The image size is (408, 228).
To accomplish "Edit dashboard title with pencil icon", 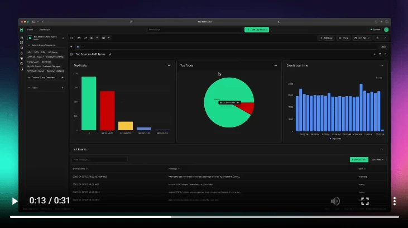I will point(111,54).
